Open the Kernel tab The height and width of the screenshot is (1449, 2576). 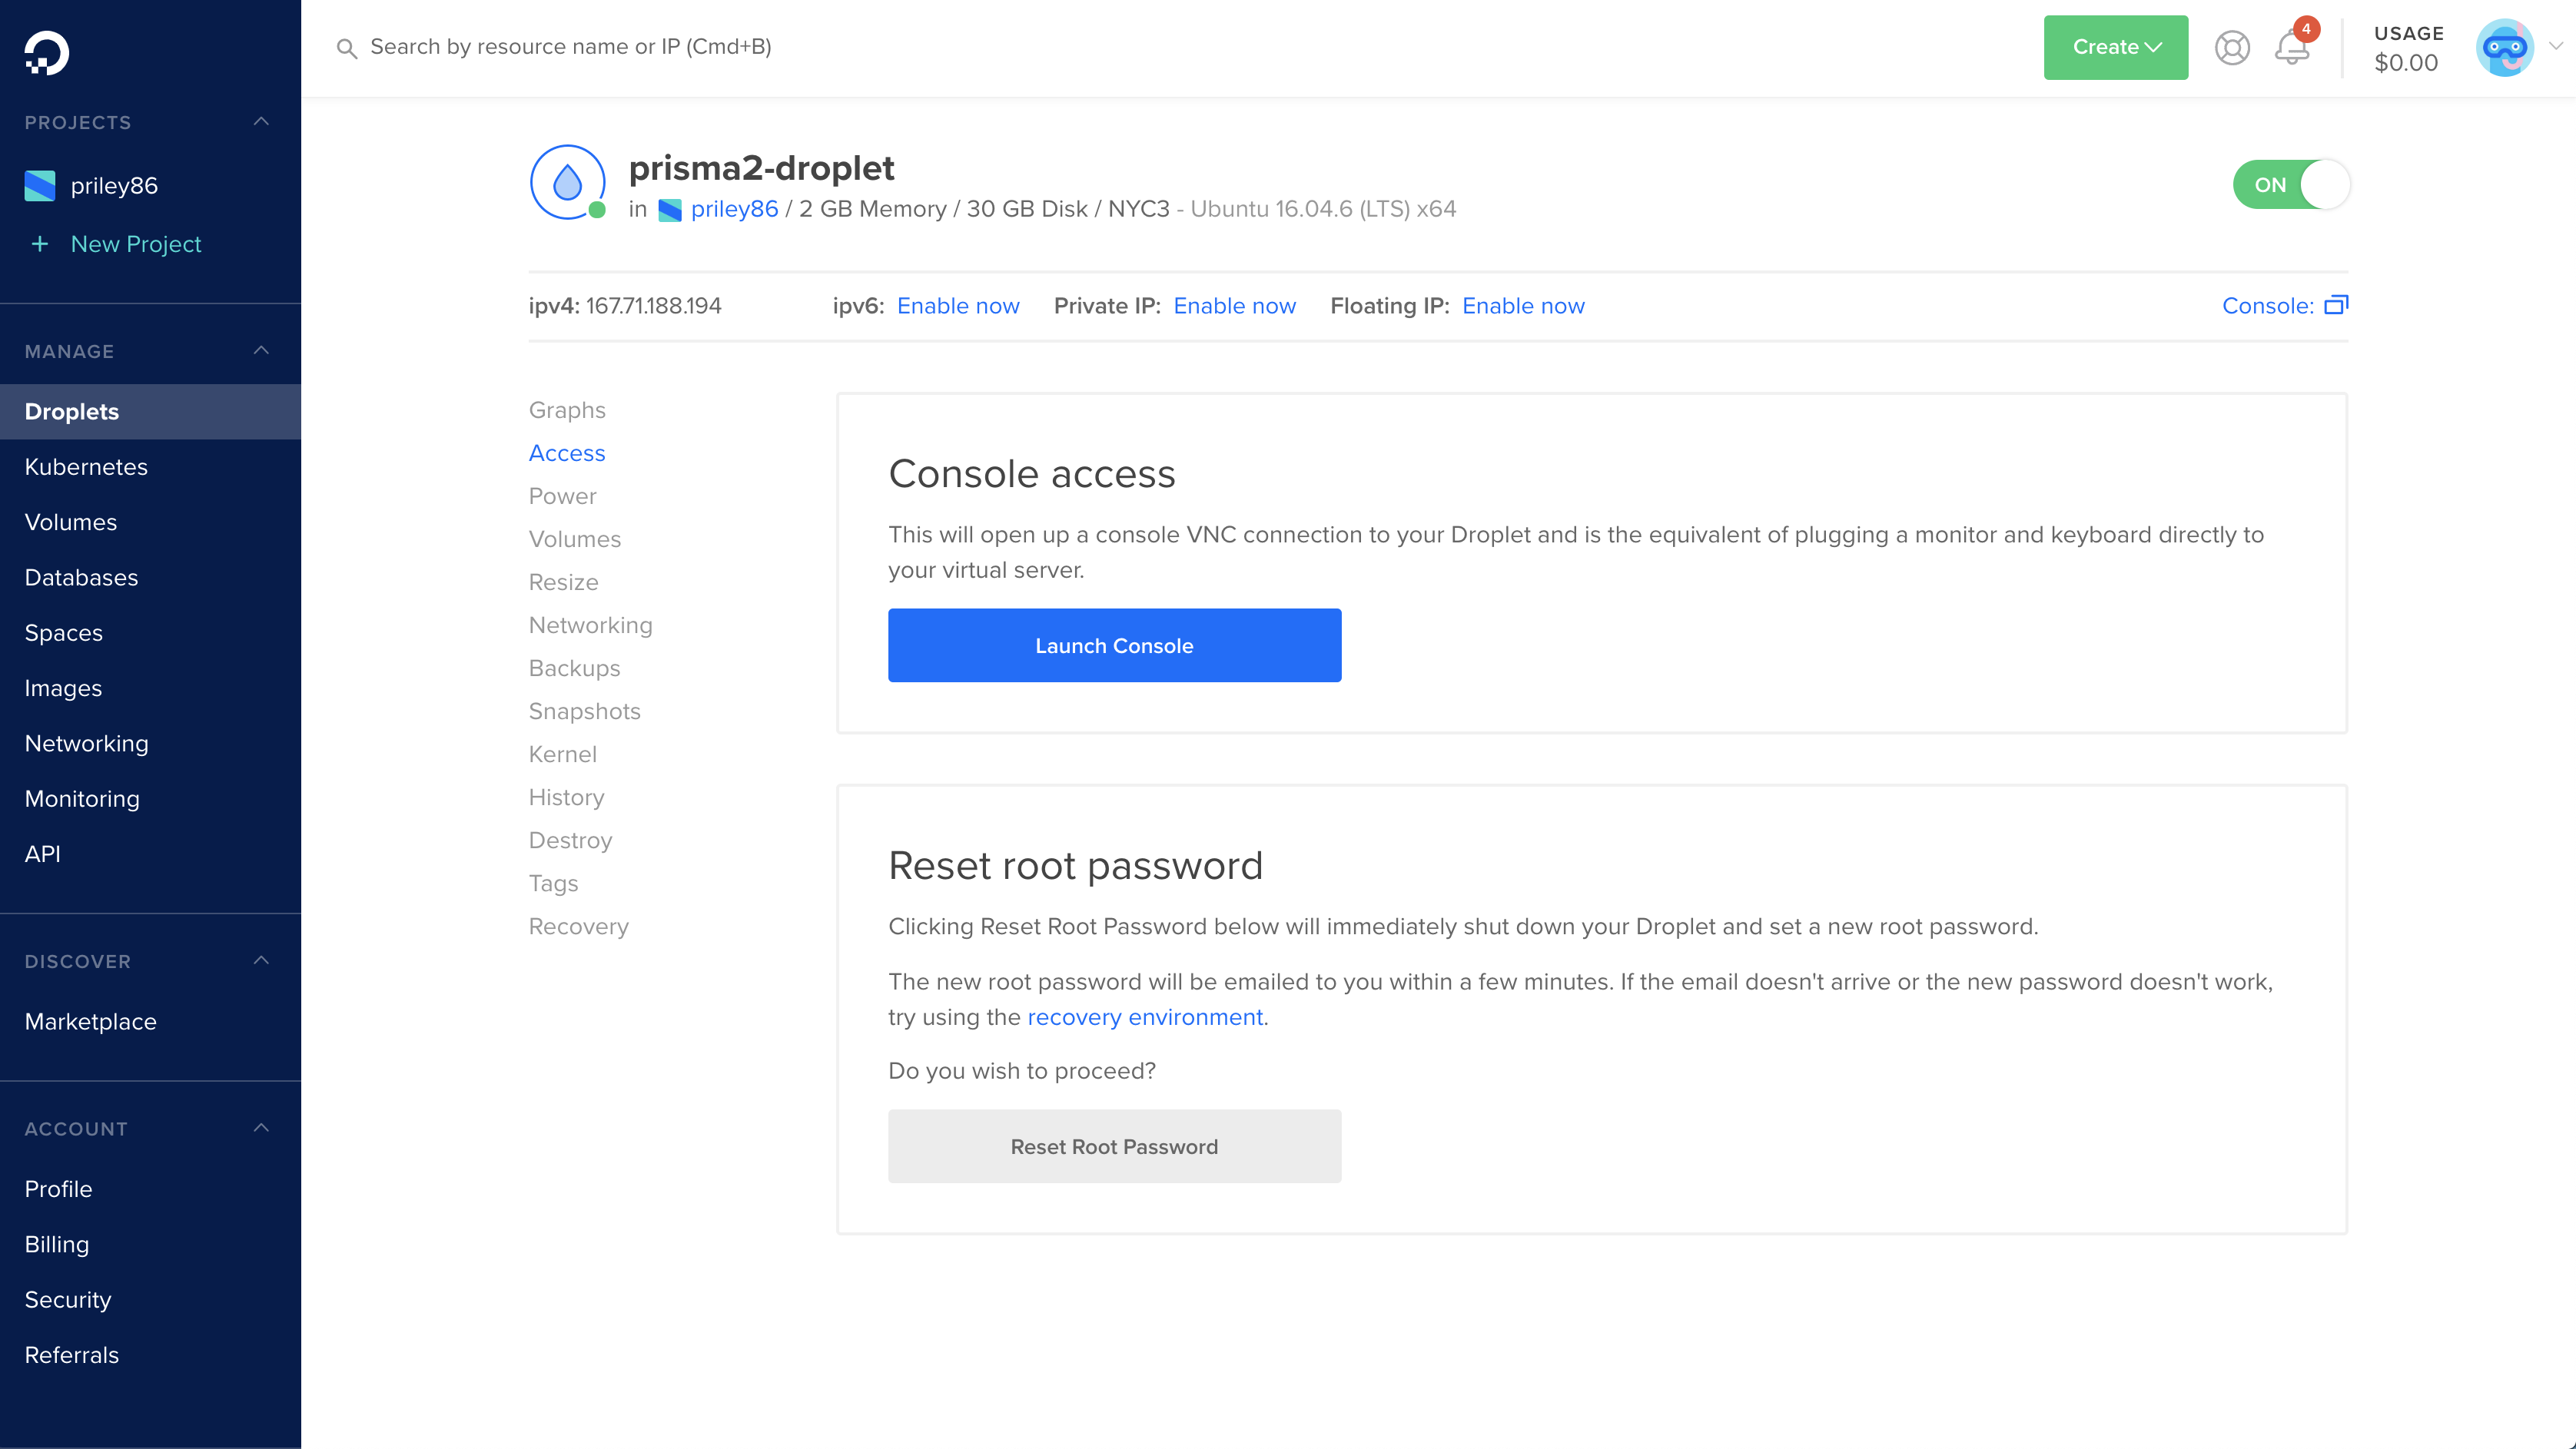point(563,754)
